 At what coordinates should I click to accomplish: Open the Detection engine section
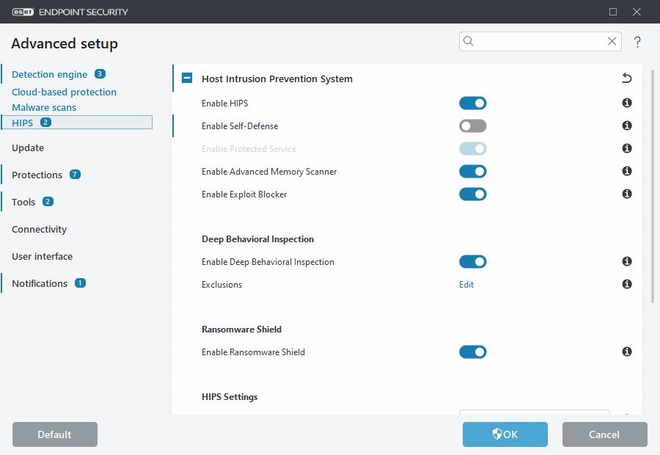coord(50,75)
